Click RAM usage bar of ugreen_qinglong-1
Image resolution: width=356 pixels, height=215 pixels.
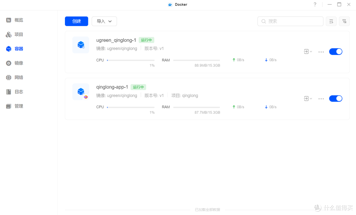196,60
